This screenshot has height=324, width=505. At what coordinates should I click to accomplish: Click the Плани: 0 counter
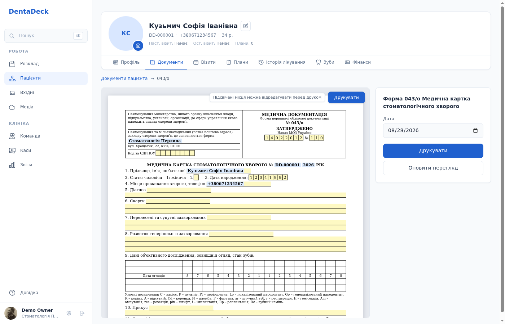tap(244, 43)
